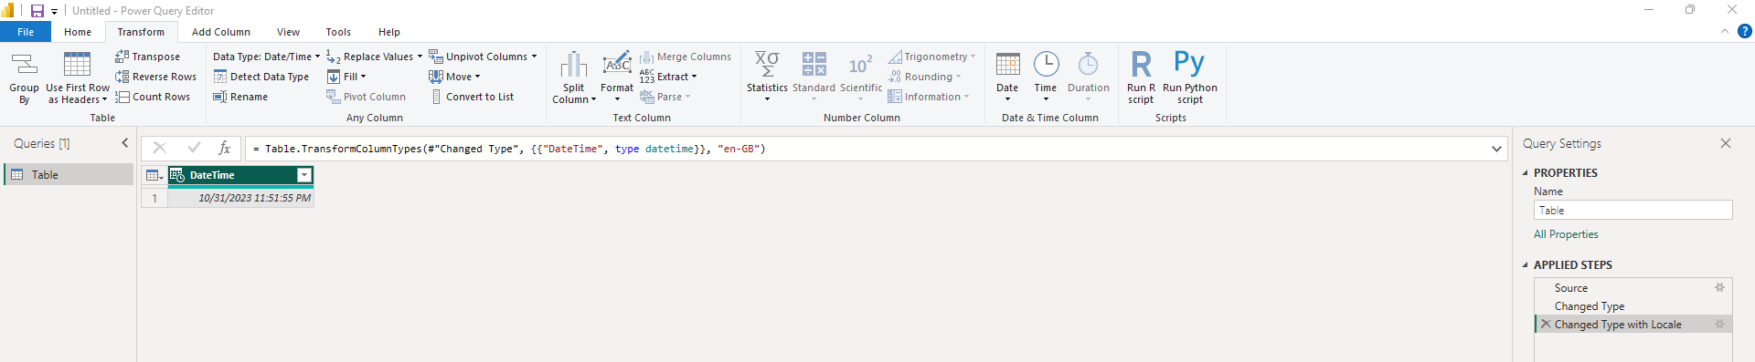Click Convert to List

472,97
